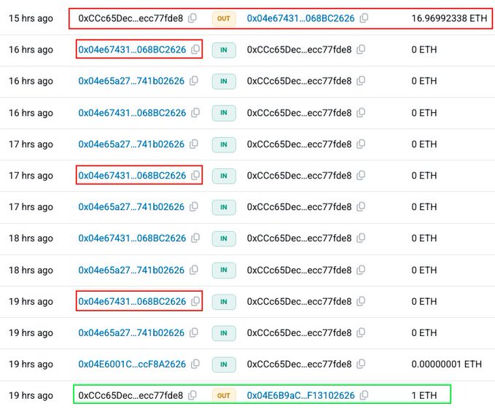Copy recipient address in the 17 hrs ago 0x04e67431 row
This screenshot has width=495, height=417.
(x=361, y=175)
